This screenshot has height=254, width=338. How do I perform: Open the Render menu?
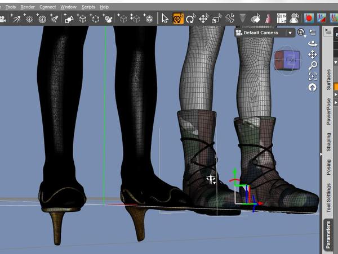click(27, 7)
